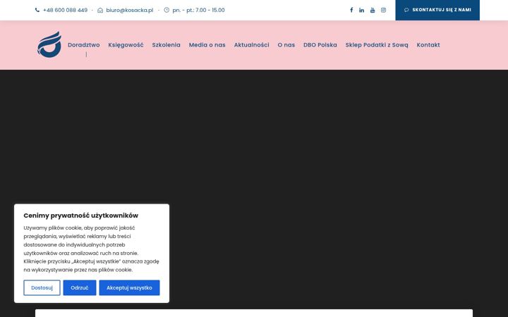Open the Instagram social icon
This screenshot has width=508, height=317.
pos(383,10)
